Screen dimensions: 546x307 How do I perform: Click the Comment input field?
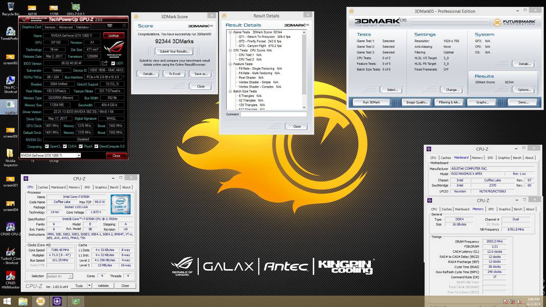coord(273,114)
